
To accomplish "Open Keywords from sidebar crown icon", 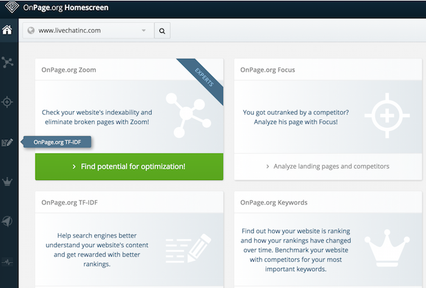I will [8, 181].
